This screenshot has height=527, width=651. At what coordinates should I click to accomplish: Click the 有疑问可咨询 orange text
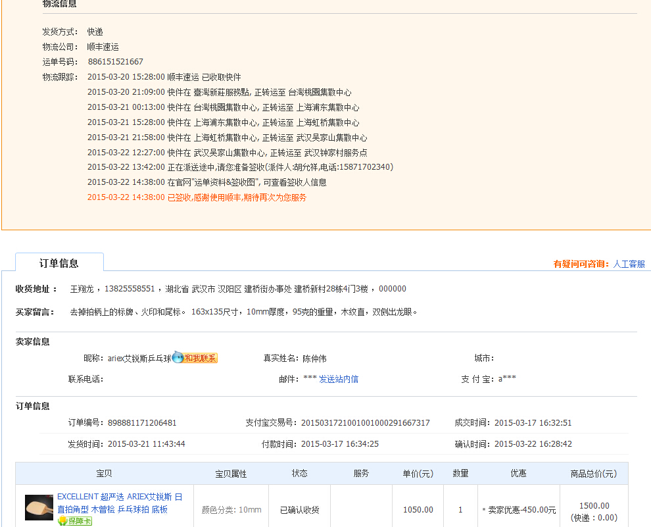[582, 264]
